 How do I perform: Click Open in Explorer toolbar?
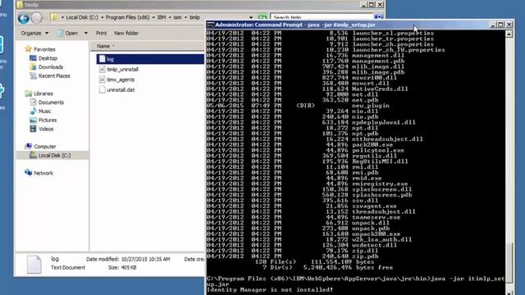click(x=71, y=33)
